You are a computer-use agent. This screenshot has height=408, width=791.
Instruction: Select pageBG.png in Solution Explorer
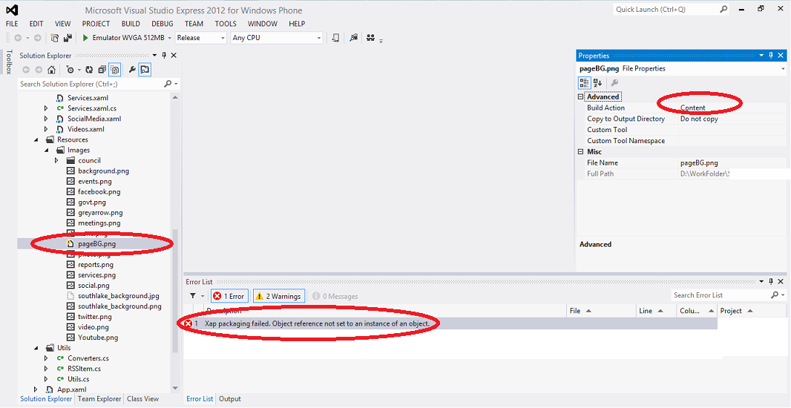pyautogui.click(x=96, y=243)
